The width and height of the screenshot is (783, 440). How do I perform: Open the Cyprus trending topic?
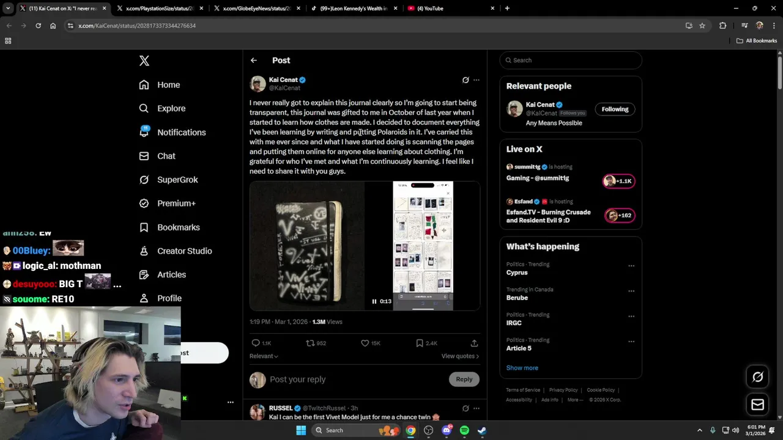point(517,273)
